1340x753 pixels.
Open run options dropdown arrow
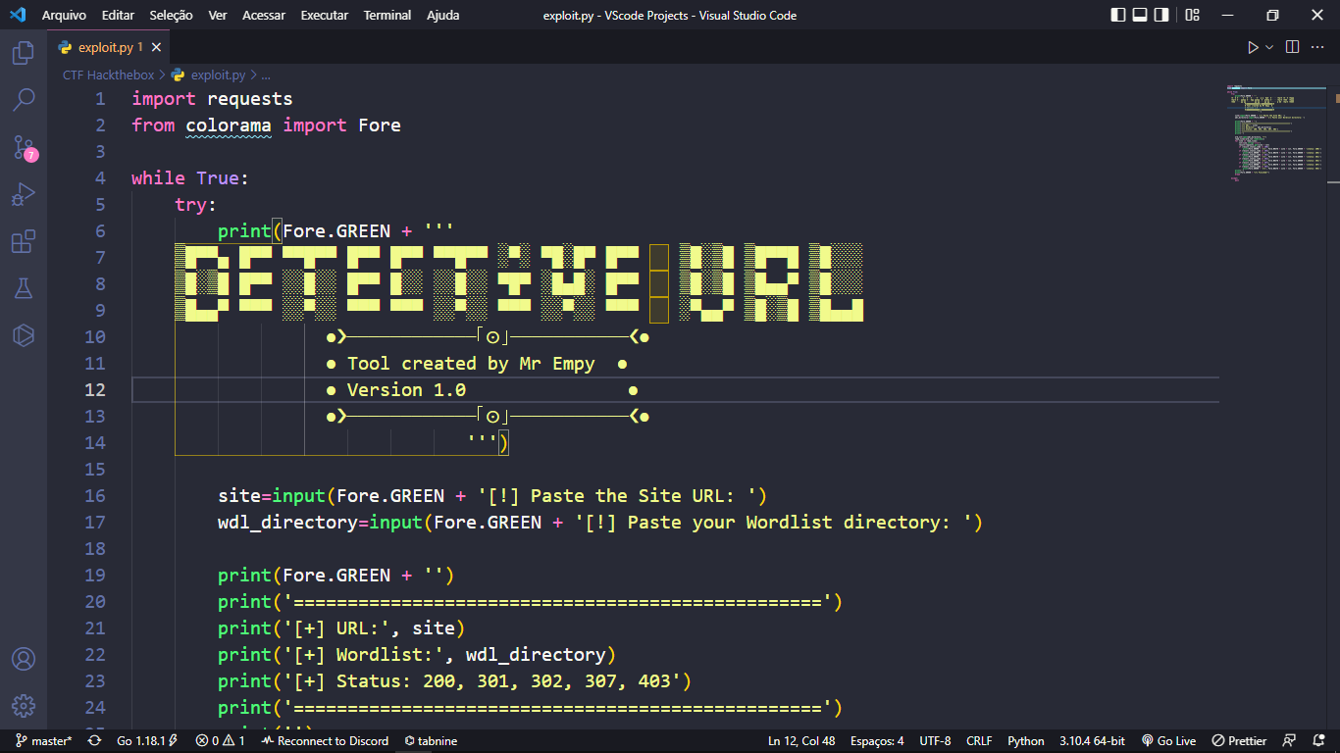(1269, 47)
